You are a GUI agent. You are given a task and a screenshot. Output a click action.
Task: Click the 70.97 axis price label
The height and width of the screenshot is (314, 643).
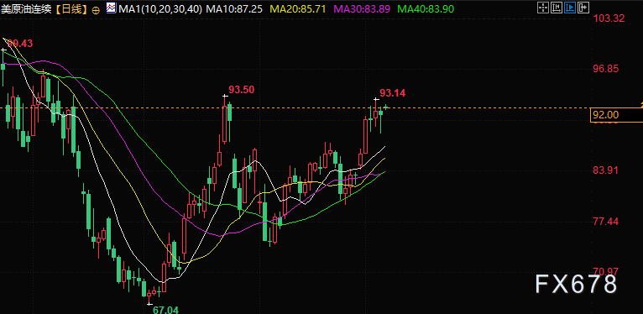606,271
